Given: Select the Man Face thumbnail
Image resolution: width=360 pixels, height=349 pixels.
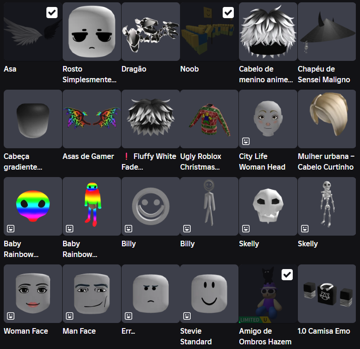Looking at the screenshot, I should tap(91, 294).
